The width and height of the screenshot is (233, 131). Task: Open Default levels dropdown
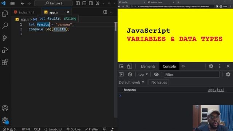131,82
